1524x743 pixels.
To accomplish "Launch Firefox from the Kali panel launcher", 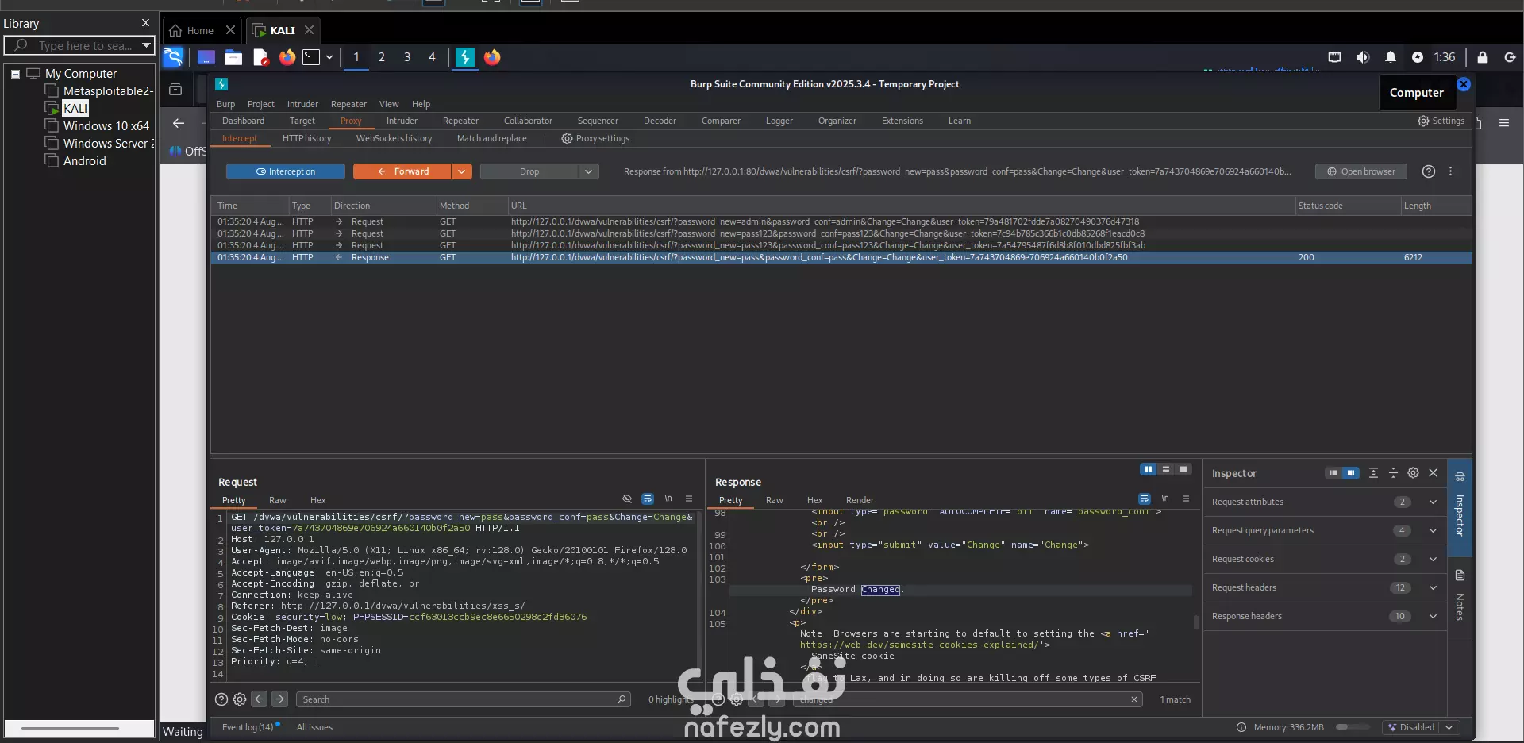I will tap(287, 57).
